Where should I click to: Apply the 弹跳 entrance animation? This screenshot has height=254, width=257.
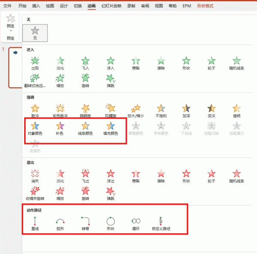click(x=111, y=81)
